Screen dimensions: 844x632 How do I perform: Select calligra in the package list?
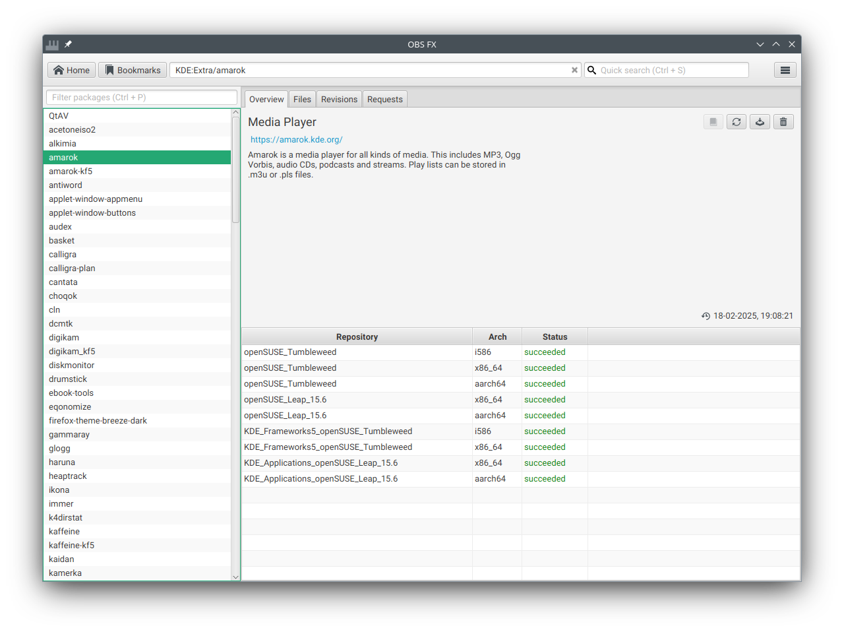click(x=137, y=255)
